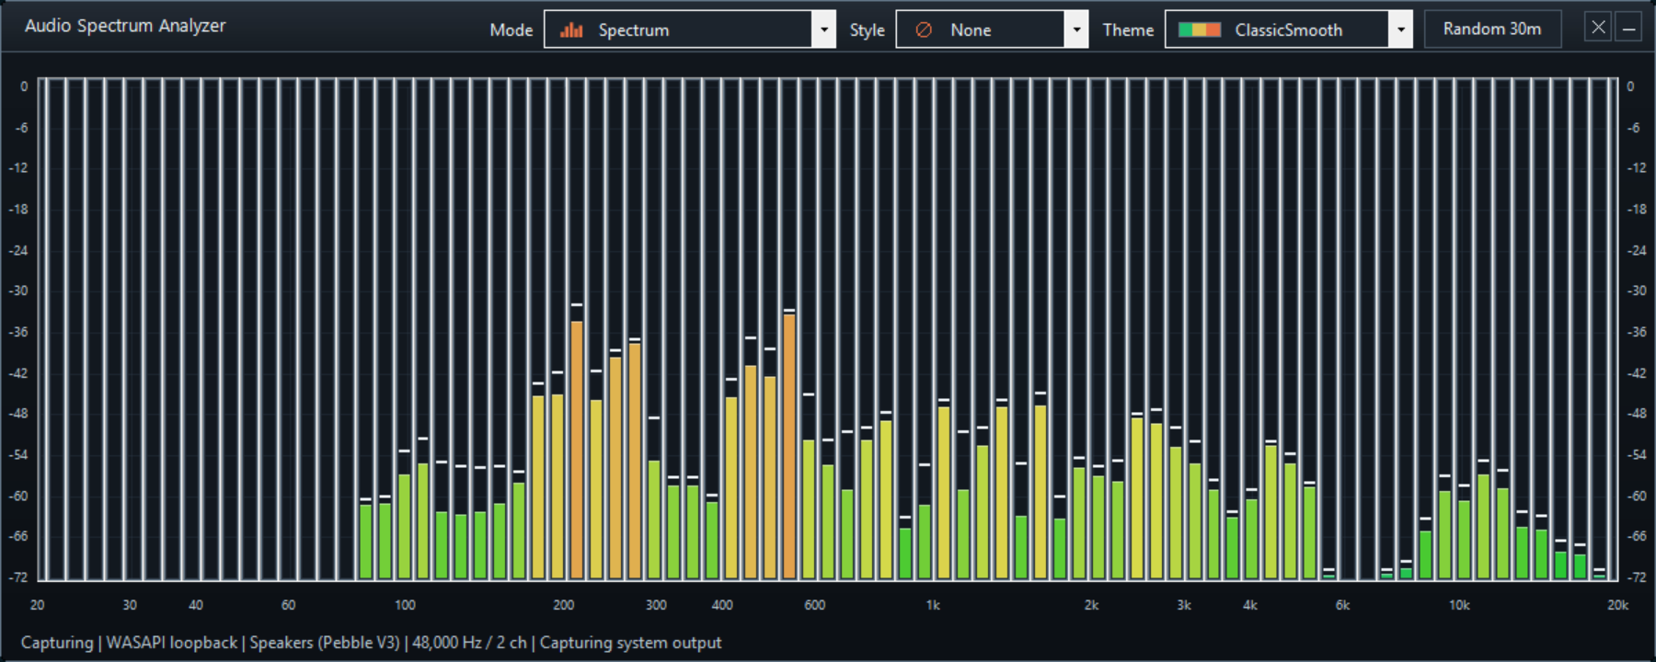The height and width of the screenshot is (662, 1656).
Task: Click the Audio Spectrum Analyzer title
Action: point(125,26)
